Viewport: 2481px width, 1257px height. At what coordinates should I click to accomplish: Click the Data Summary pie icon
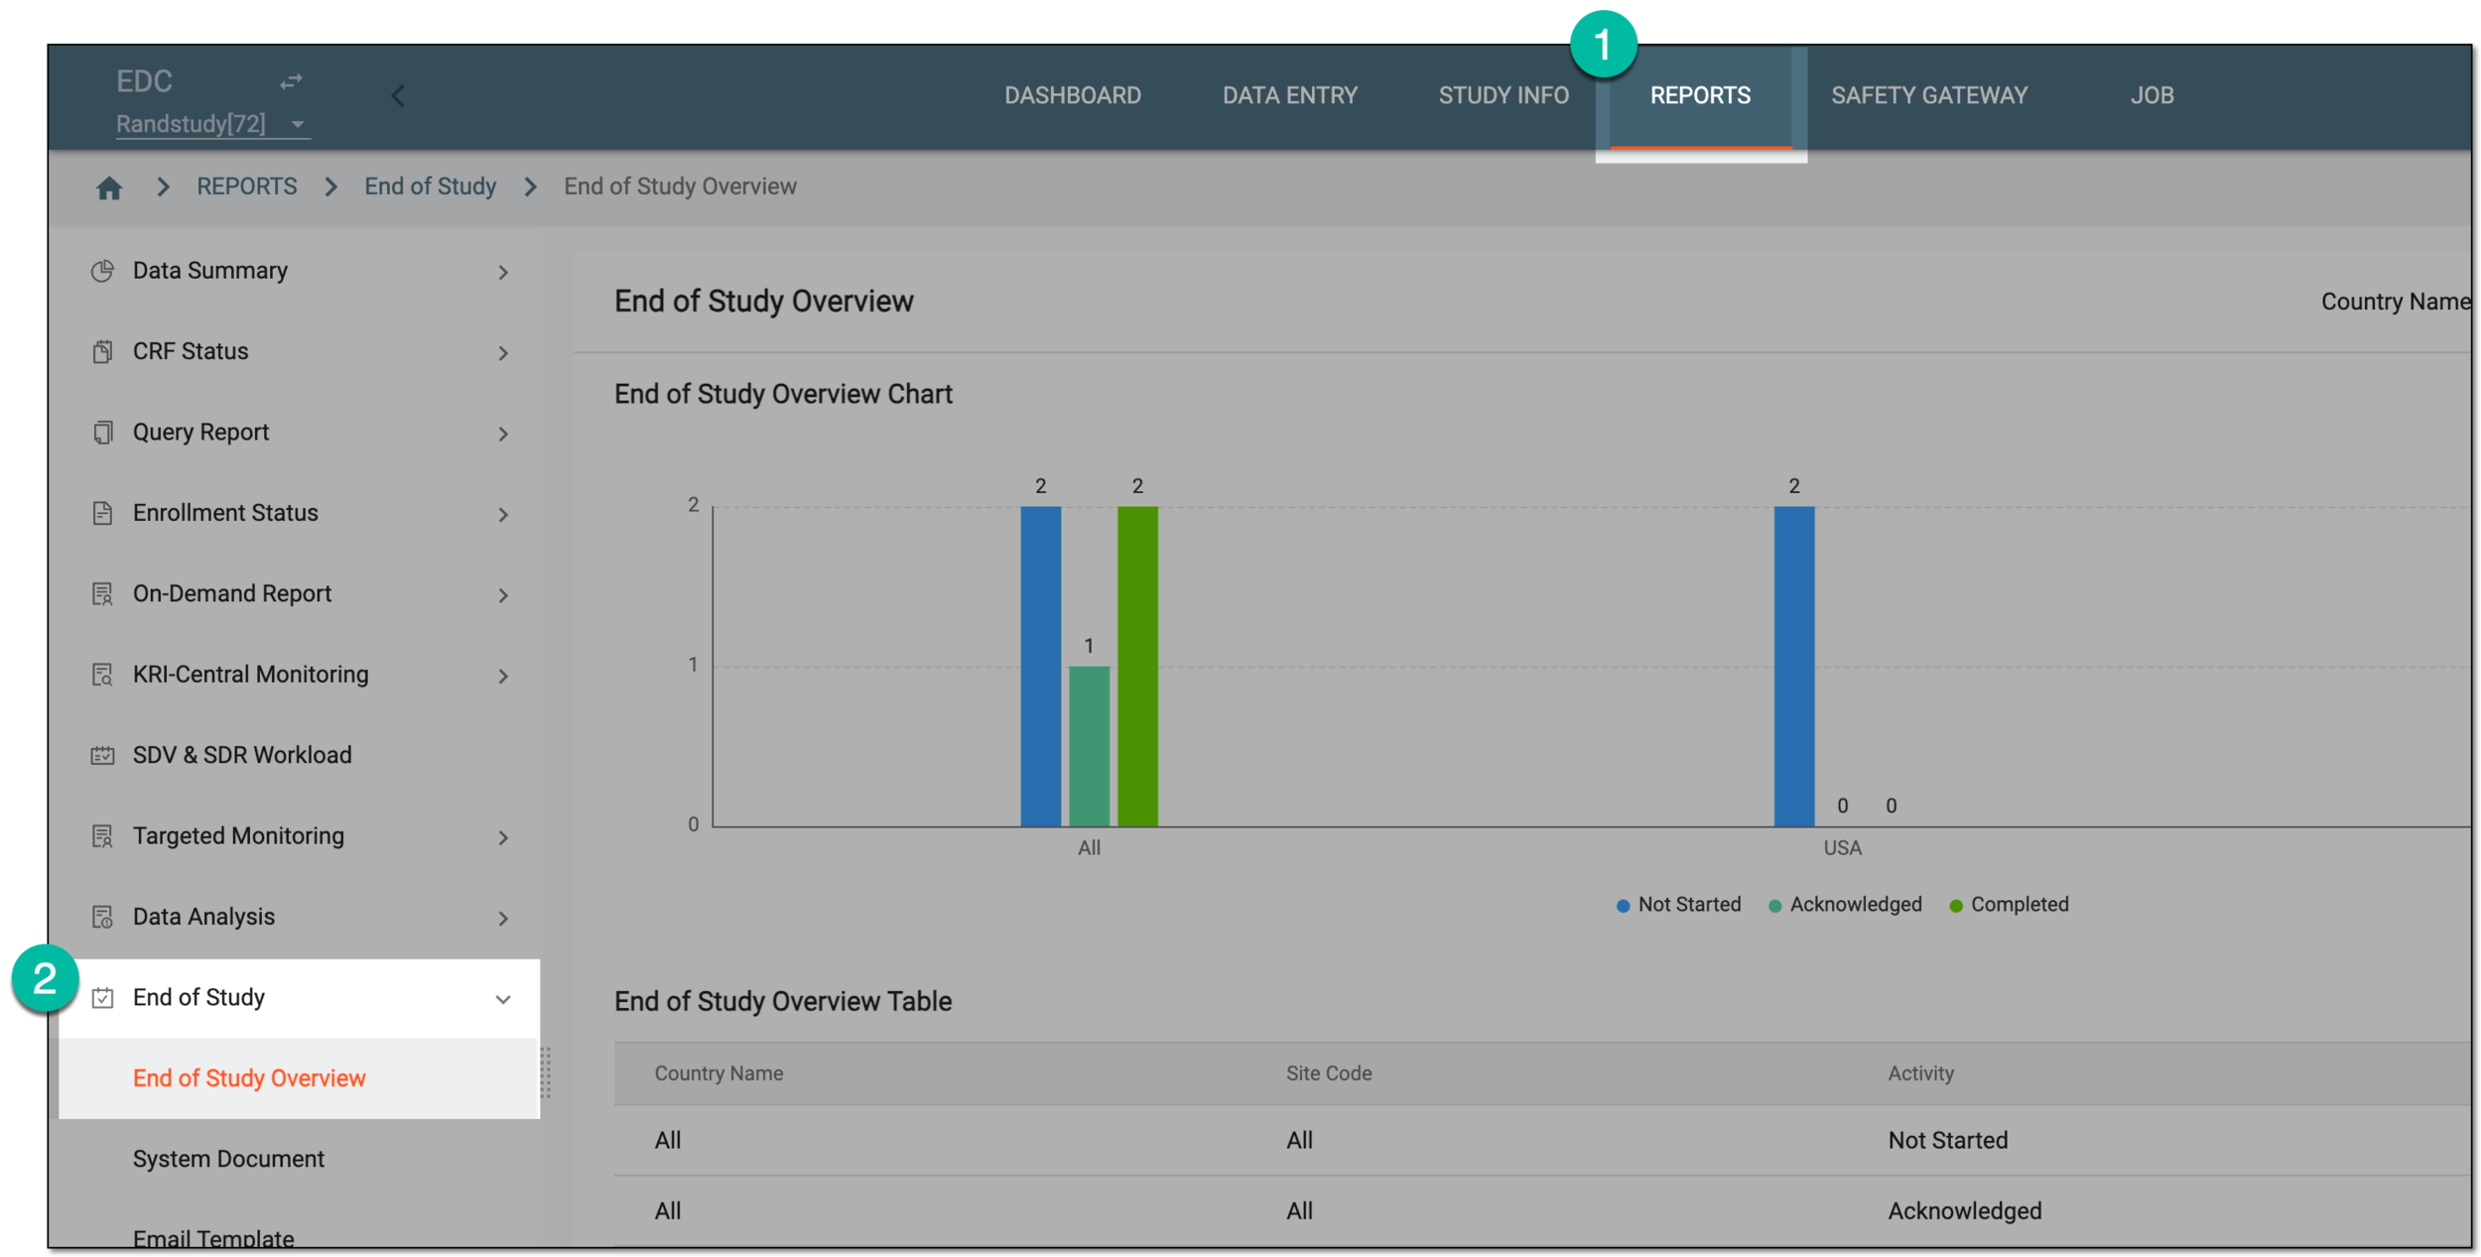(102, 271)
